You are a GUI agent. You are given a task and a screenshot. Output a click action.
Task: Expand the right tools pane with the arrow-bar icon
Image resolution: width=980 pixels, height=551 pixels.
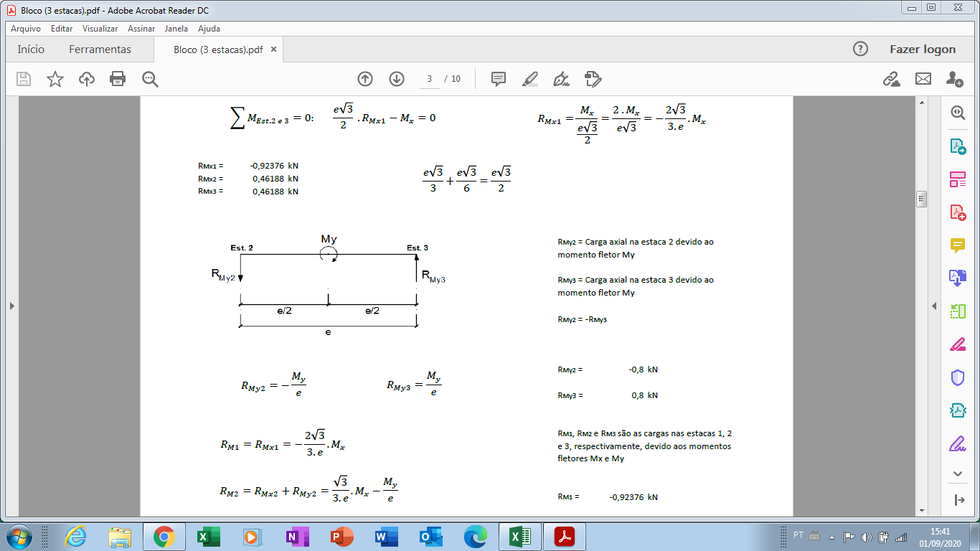click(x=958, y=500)
